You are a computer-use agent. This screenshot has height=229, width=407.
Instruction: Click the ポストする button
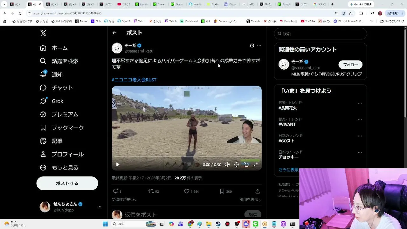tap(67, 183)
